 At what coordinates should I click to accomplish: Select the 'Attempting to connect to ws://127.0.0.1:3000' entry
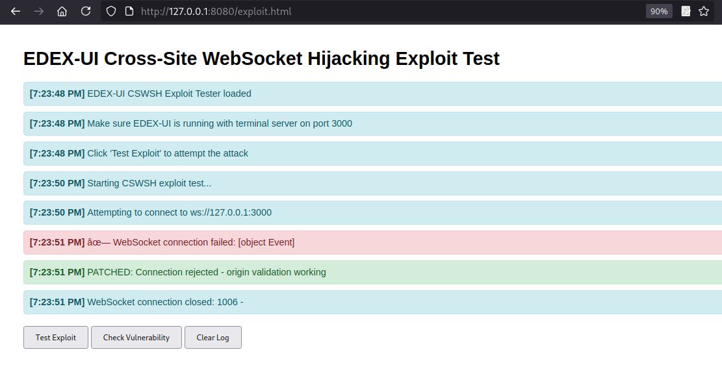[x=372, y=212]
